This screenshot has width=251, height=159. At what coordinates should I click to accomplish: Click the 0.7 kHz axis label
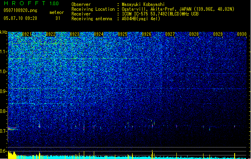tap(4, 131)
